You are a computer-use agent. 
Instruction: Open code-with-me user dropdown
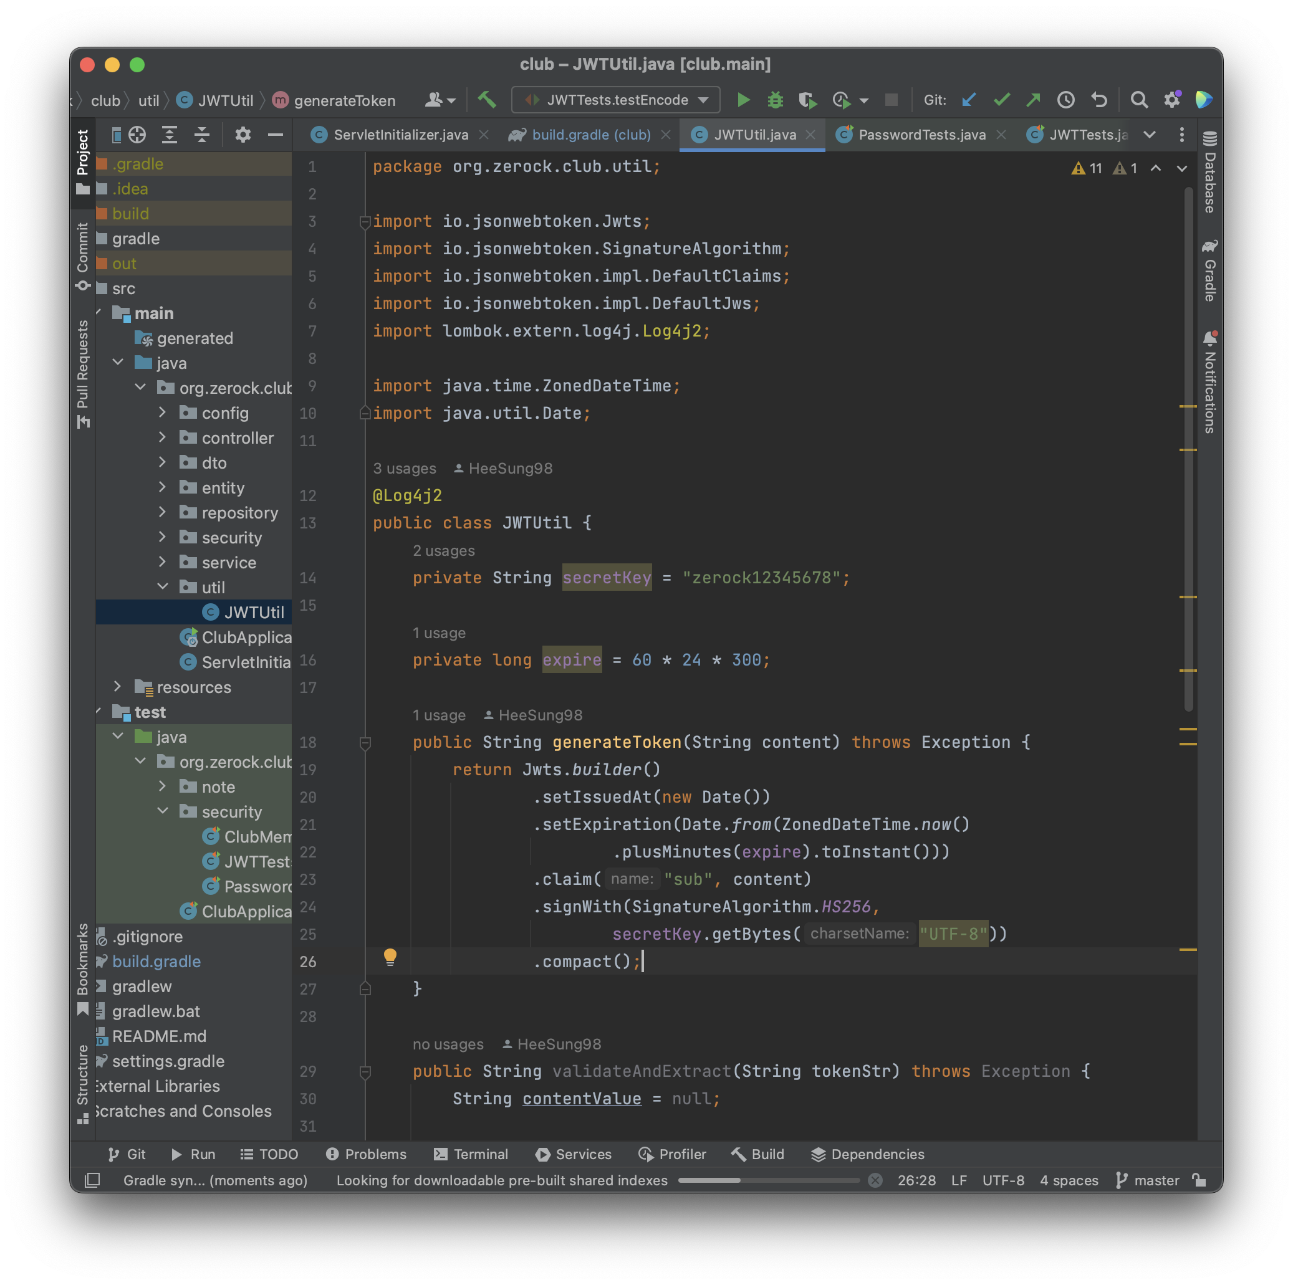pyautogui.click(x=440, y=100)
